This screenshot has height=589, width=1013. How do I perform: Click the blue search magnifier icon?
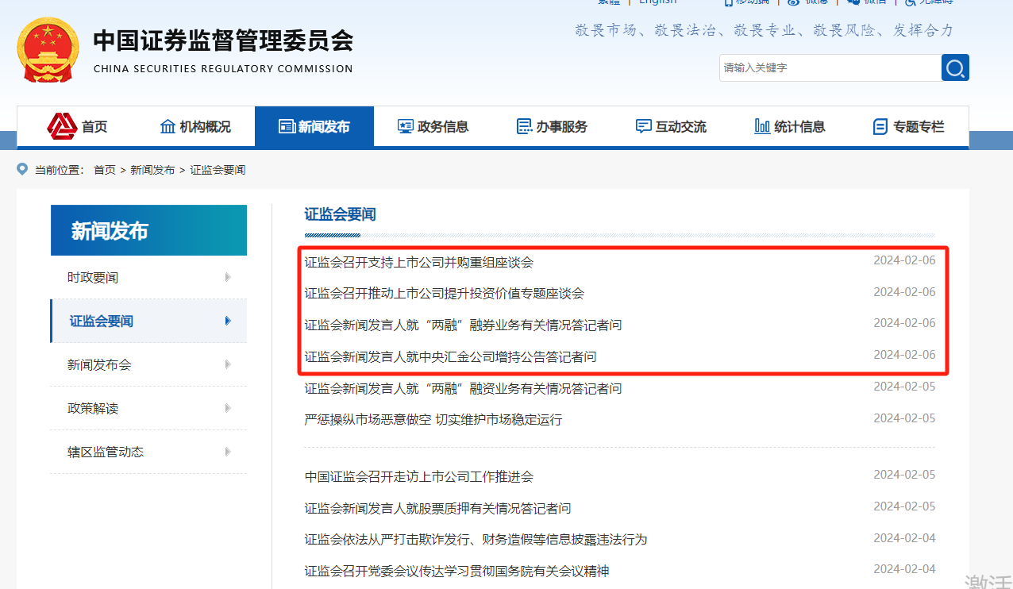coord(955,67)
